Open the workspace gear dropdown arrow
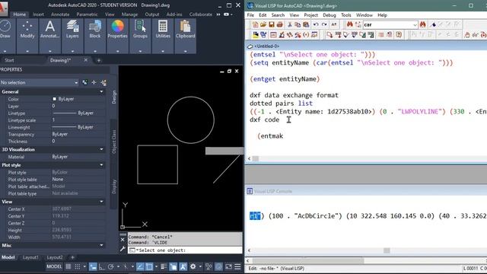This screenshot has width=487, height=274. tap(200, 266)
